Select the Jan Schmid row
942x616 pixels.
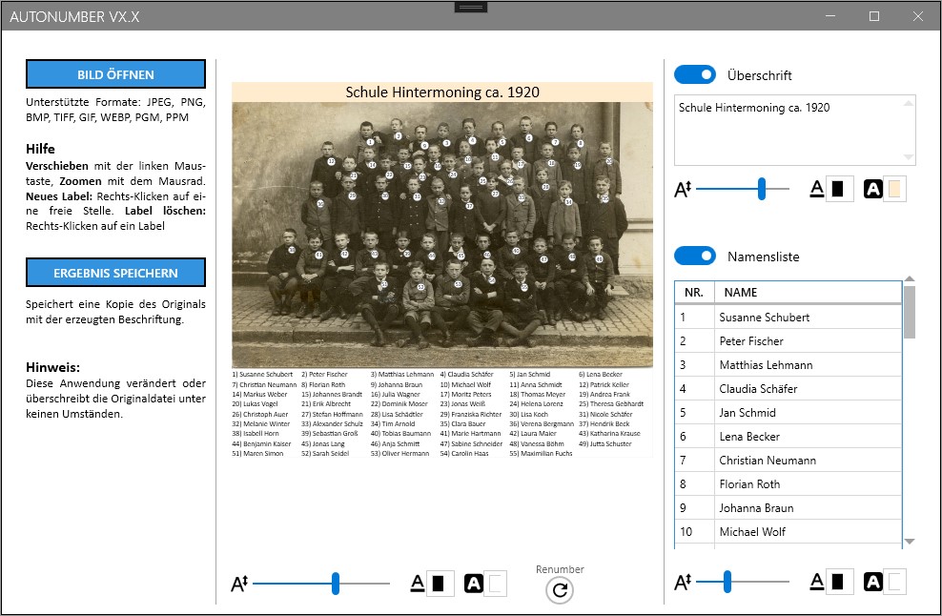(x=788, y=412)
